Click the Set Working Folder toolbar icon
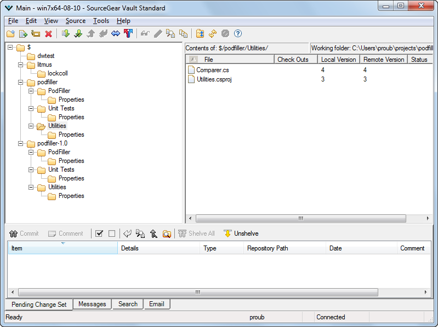The height and width of the screenshot is (327, 438). click(200, 34)
